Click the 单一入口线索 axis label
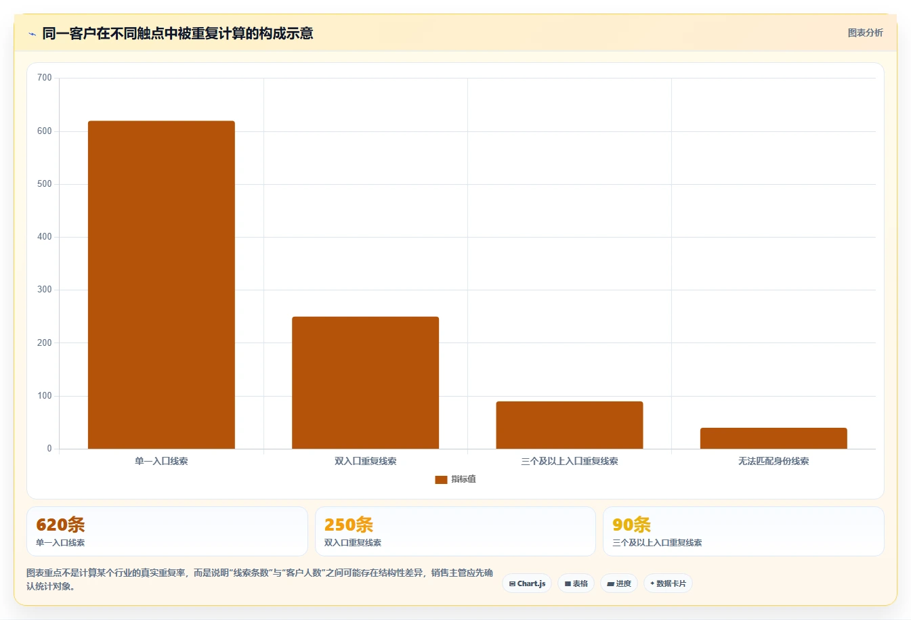The width and height of the screenshot is (911, 620). pyautogui.click(x=161, y=461)
